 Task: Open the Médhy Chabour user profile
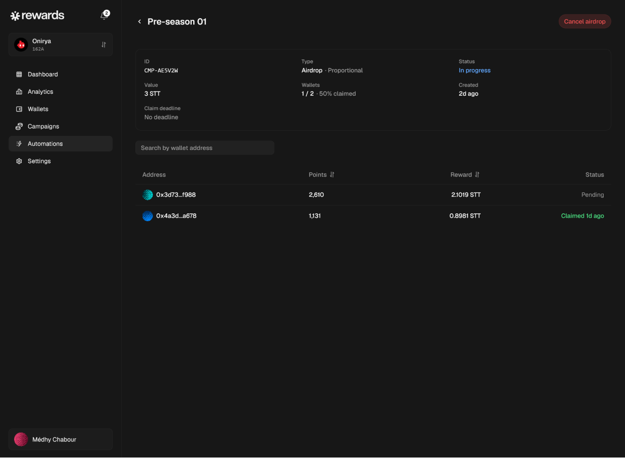pos(60,439)
